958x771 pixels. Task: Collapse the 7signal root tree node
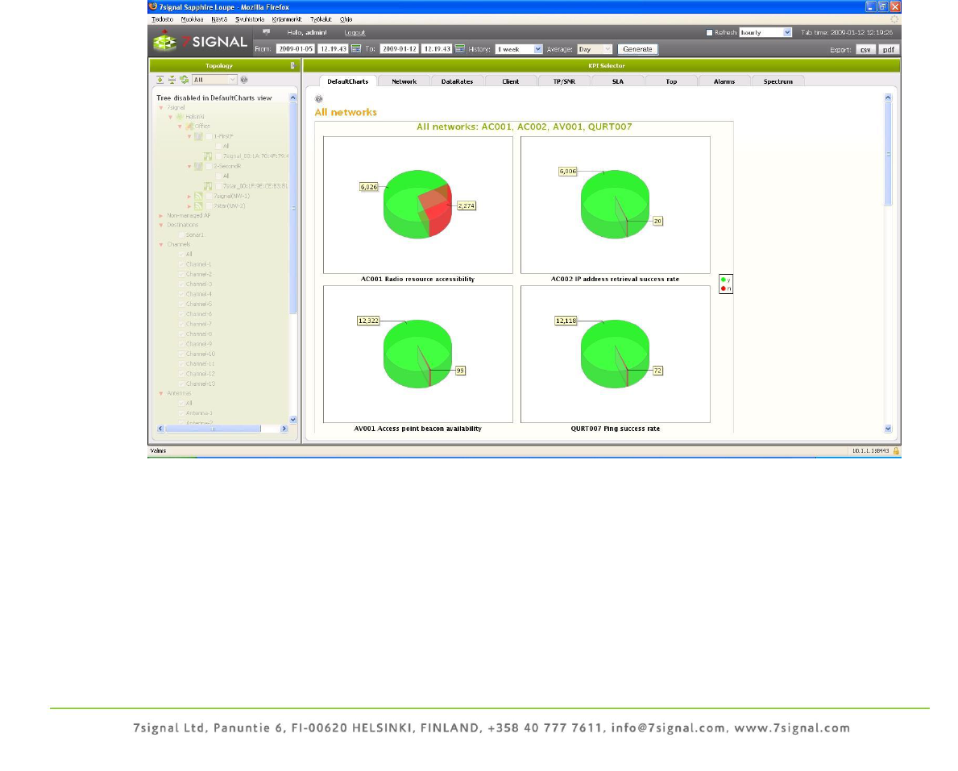point(161,107)
